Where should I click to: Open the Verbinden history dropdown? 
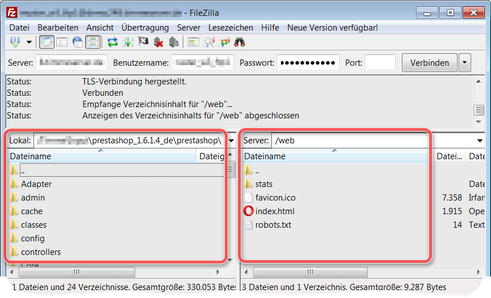465,63
